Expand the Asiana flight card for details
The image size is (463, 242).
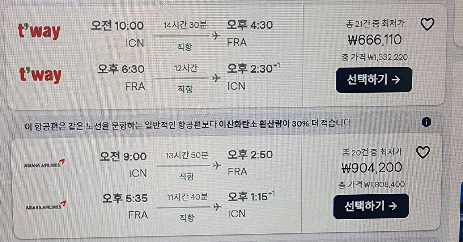tap(152, 184)
